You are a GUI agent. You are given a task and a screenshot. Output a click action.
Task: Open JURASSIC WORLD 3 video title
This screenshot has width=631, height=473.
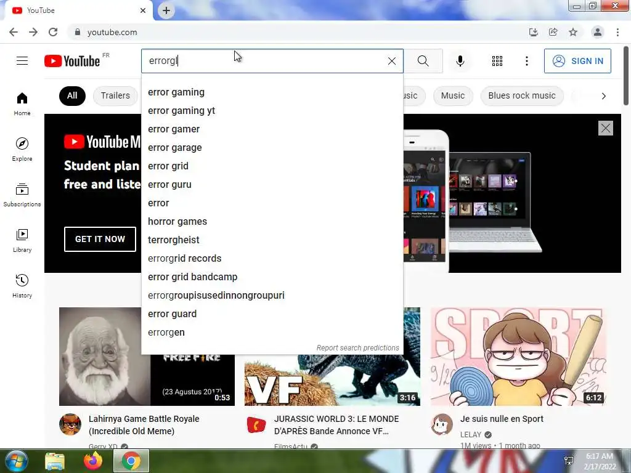coord(336,425)
